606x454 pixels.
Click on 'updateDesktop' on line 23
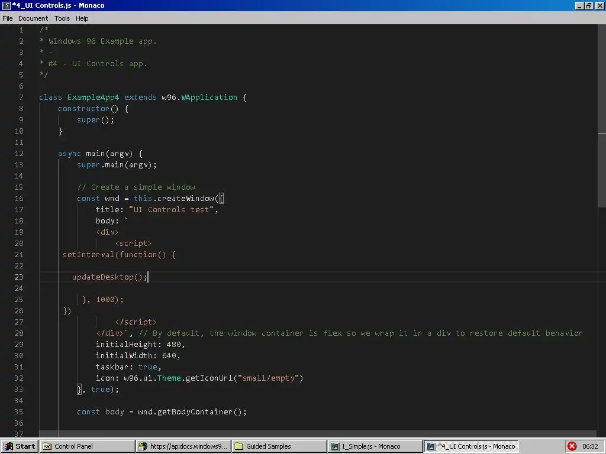[x=103, y=277]
